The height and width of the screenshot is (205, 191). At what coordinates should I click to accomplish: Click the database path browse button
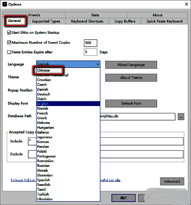click(x=181, y=116)
